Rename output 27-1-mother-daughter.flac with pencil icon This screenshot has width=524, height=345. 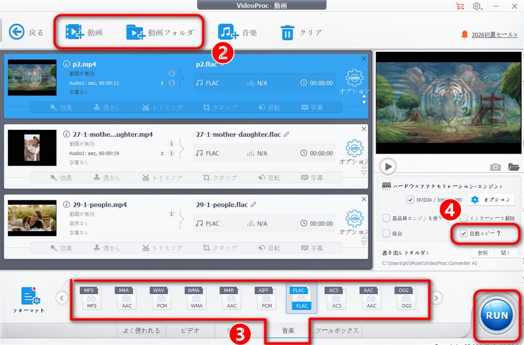click(x=287, y=134)
